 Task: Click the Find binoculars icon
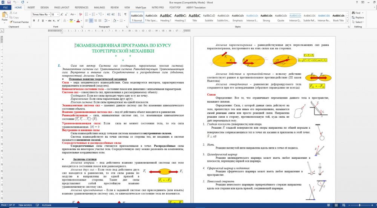353,13
